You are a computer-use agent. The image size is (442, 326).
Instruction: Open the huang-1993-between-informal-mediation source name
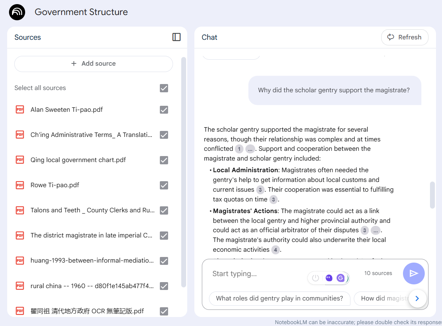pos(92,261)
